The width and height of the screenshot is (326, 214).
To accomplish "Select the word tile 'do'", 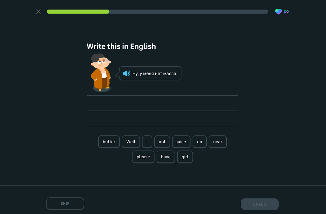I will [200, 142].
